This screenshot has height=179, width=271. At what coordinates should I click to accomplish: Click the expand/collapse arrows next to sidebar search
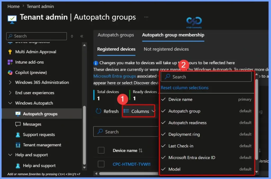point(72,36)
